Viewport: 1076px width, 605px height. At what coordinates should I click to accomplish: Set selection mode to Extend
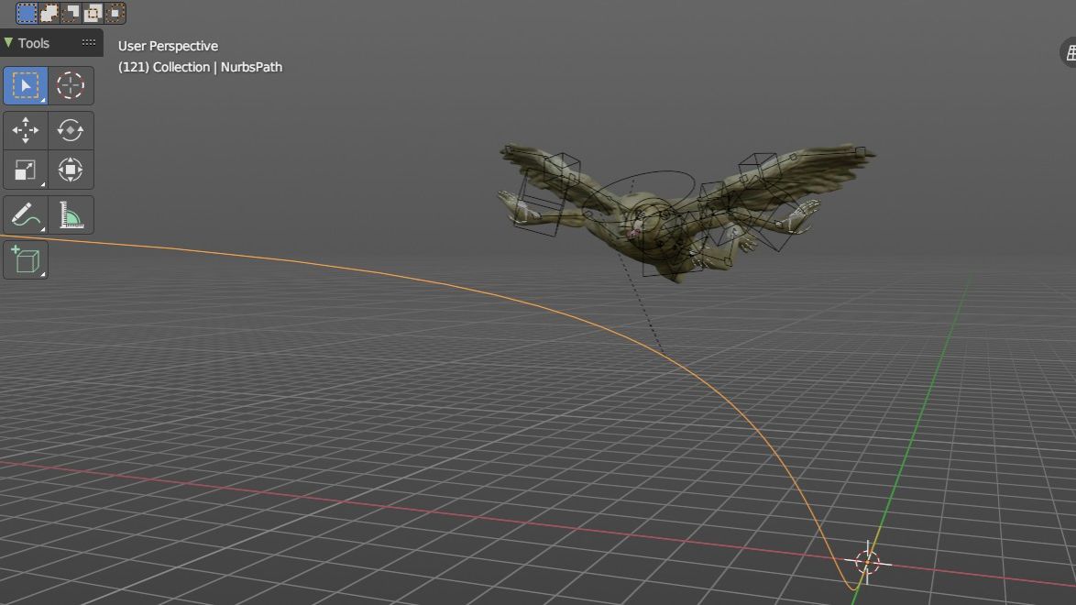click(49, 12)
